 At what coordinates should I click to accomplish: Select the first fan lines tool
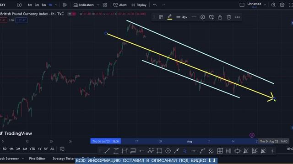[x=246, y=151]
